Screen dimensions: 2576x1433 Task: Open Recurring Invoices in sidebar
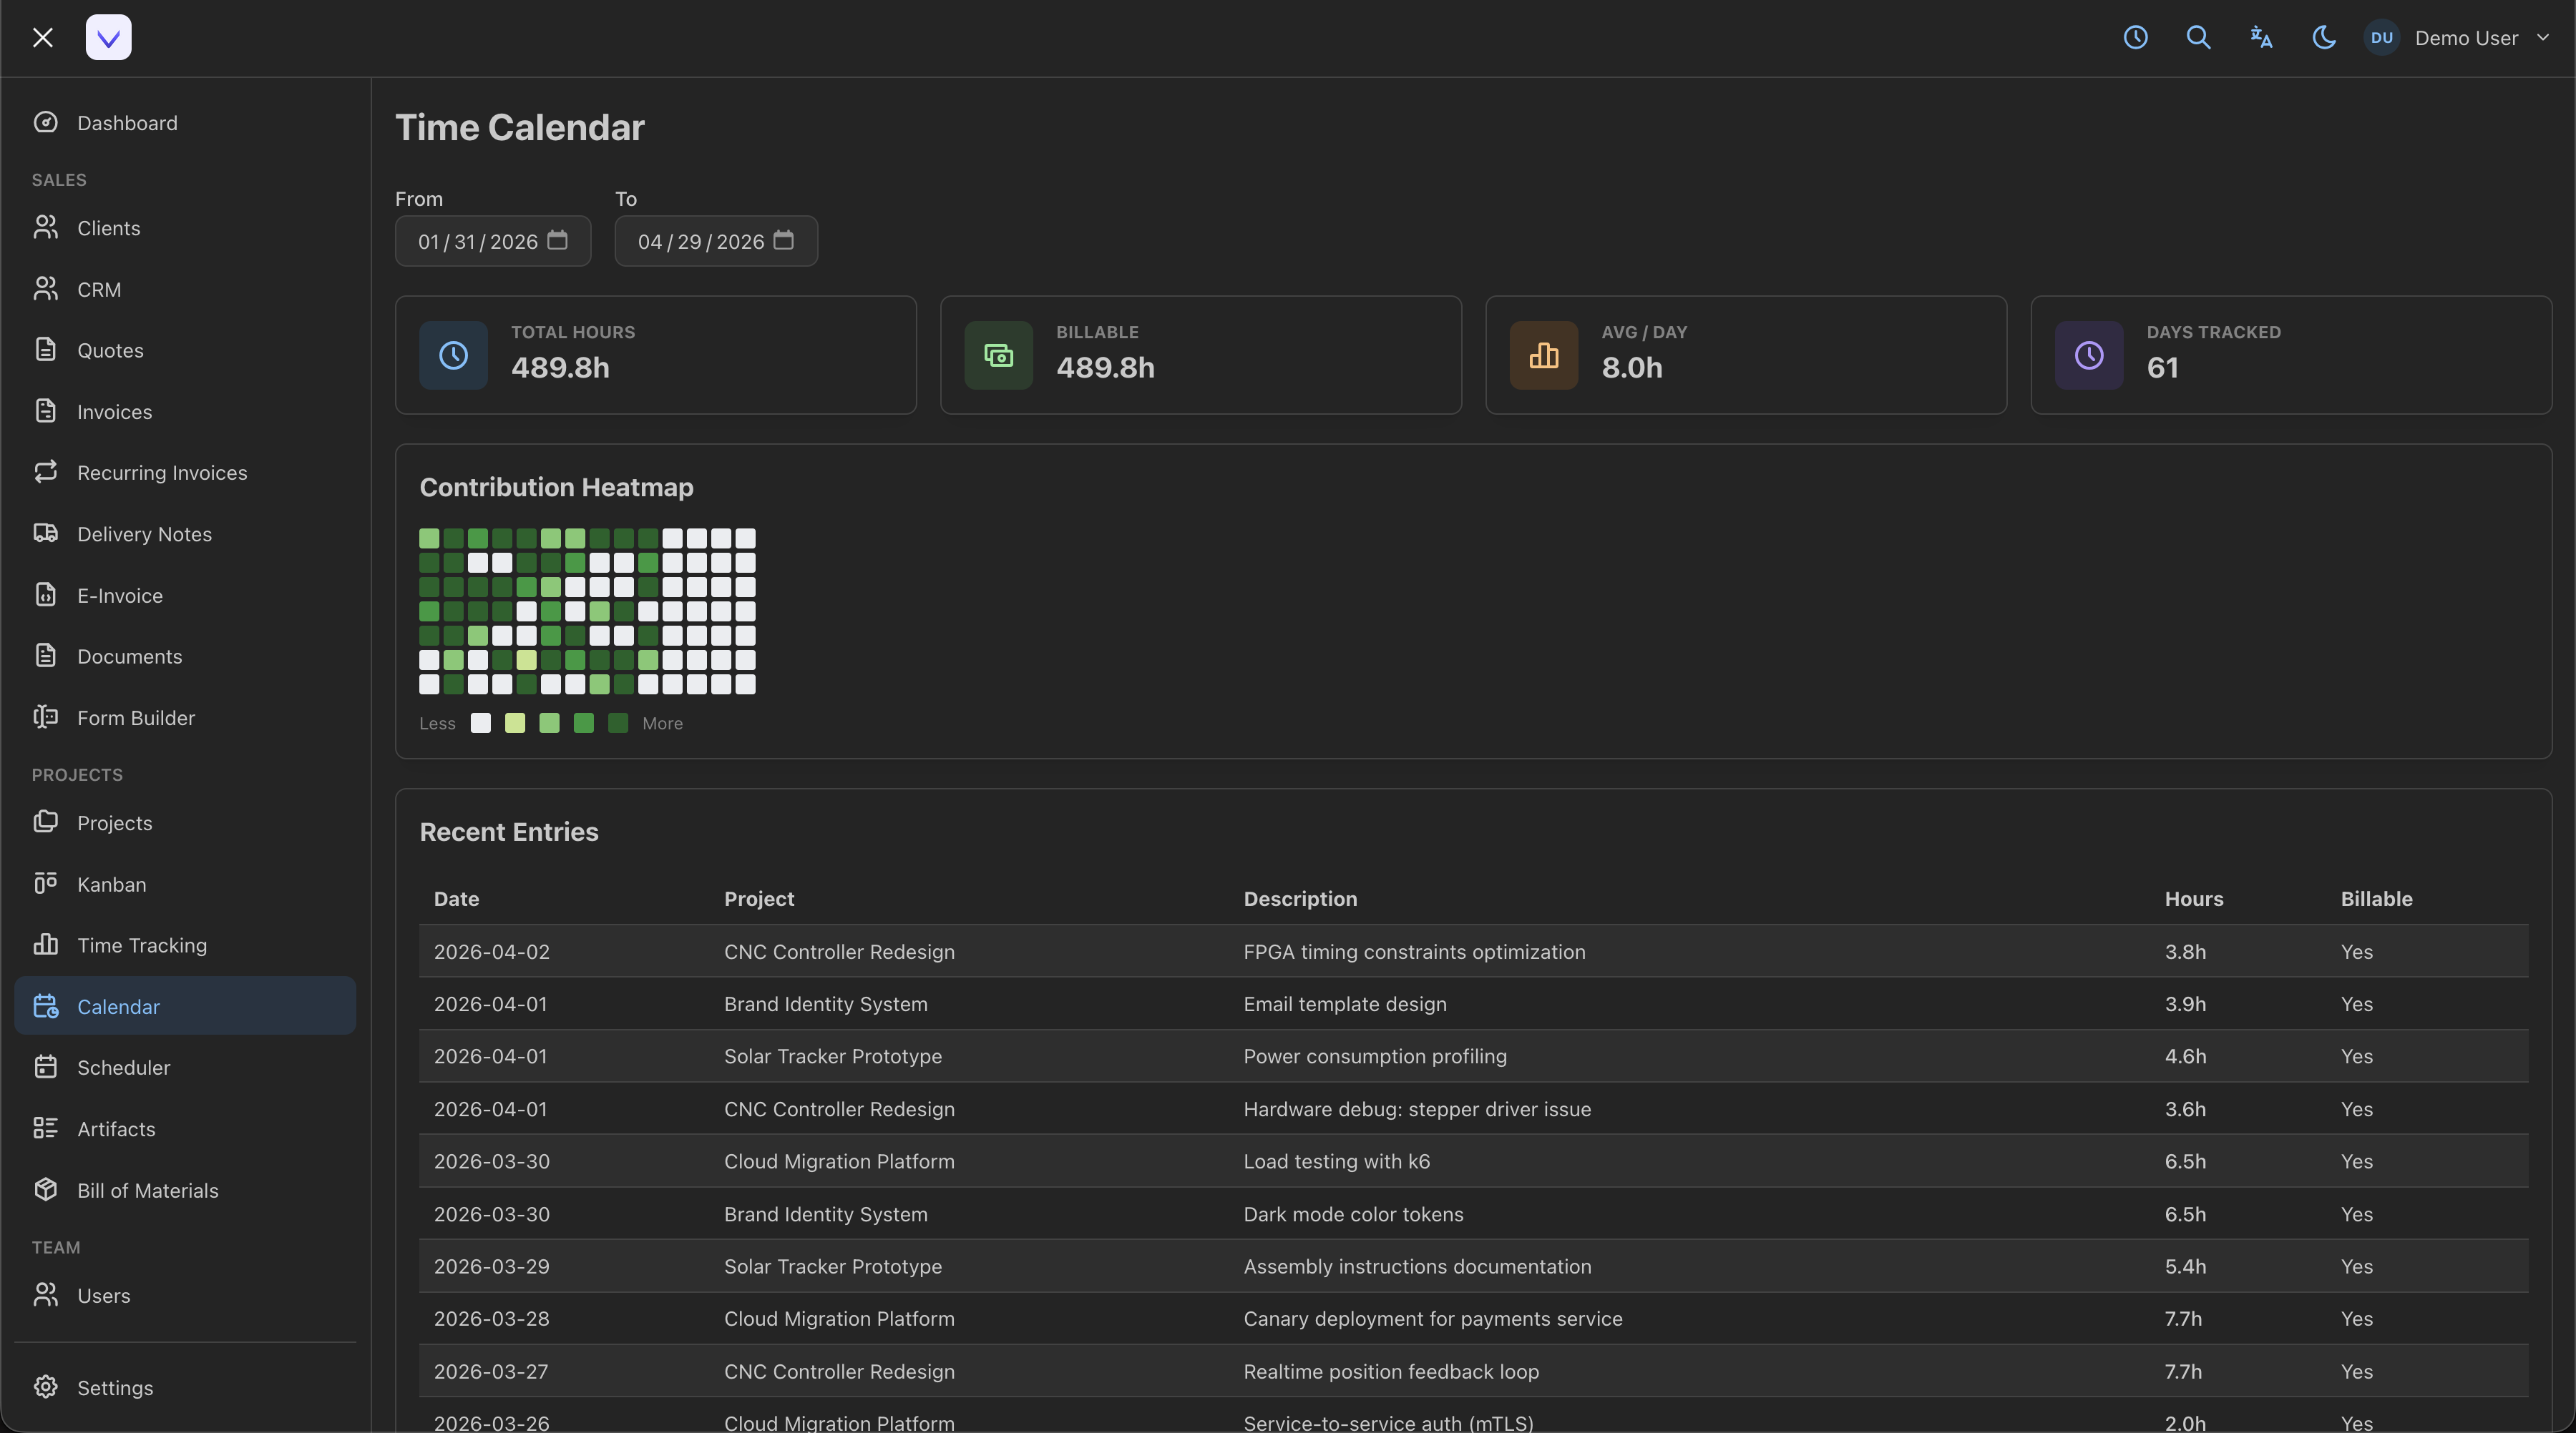pos(161,473)
